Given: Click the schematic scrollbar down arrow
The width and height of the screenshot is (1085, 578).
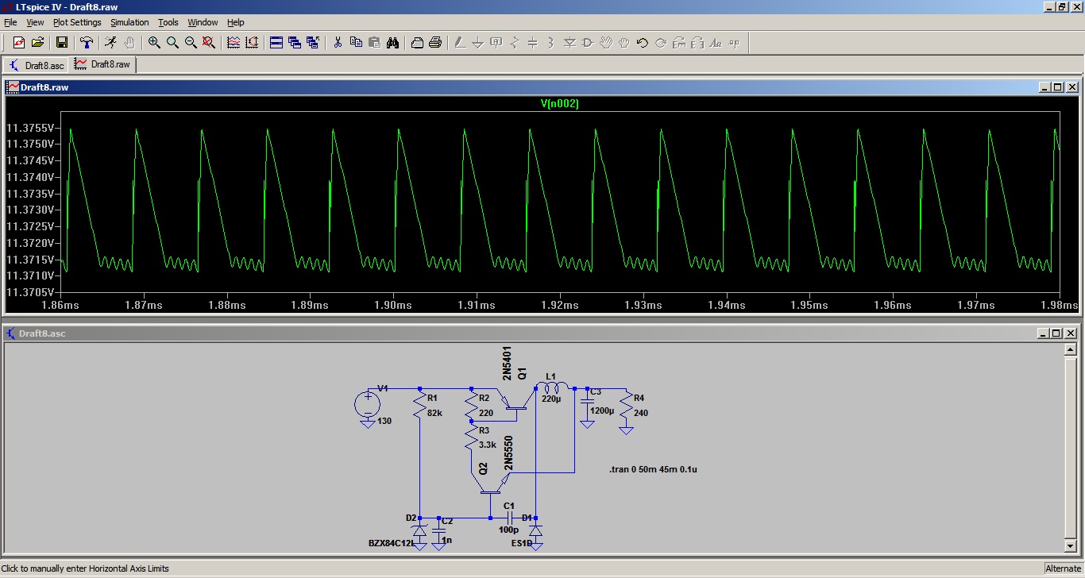Looking at the screenshot, I should pos(1071,546).
